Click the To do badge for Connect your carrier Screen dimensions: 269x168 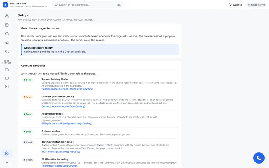27,97
